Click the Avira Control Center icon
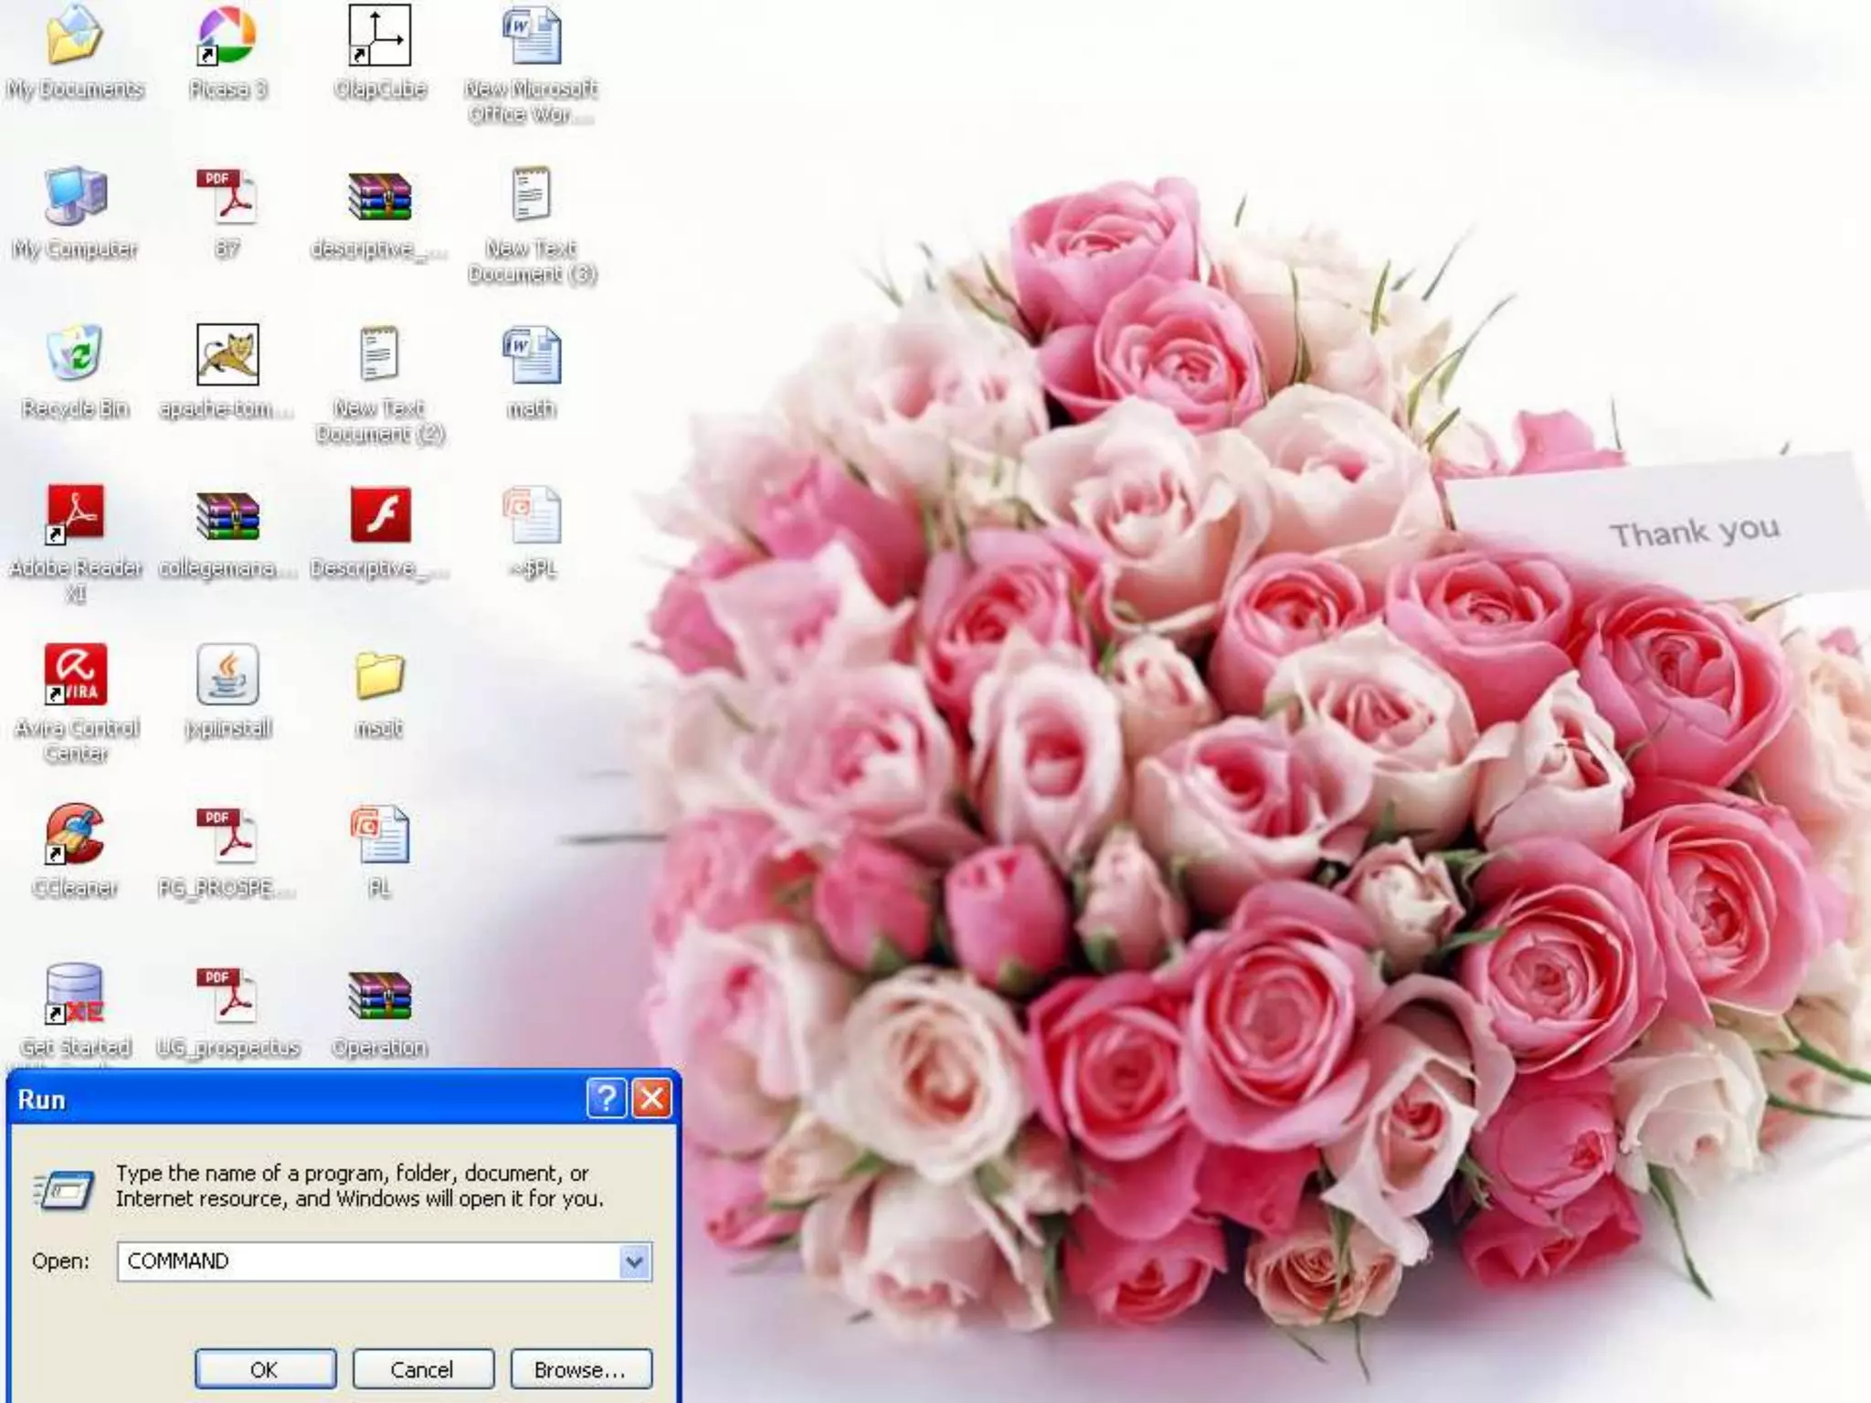1871x1403 pixels. coord(75,674)
